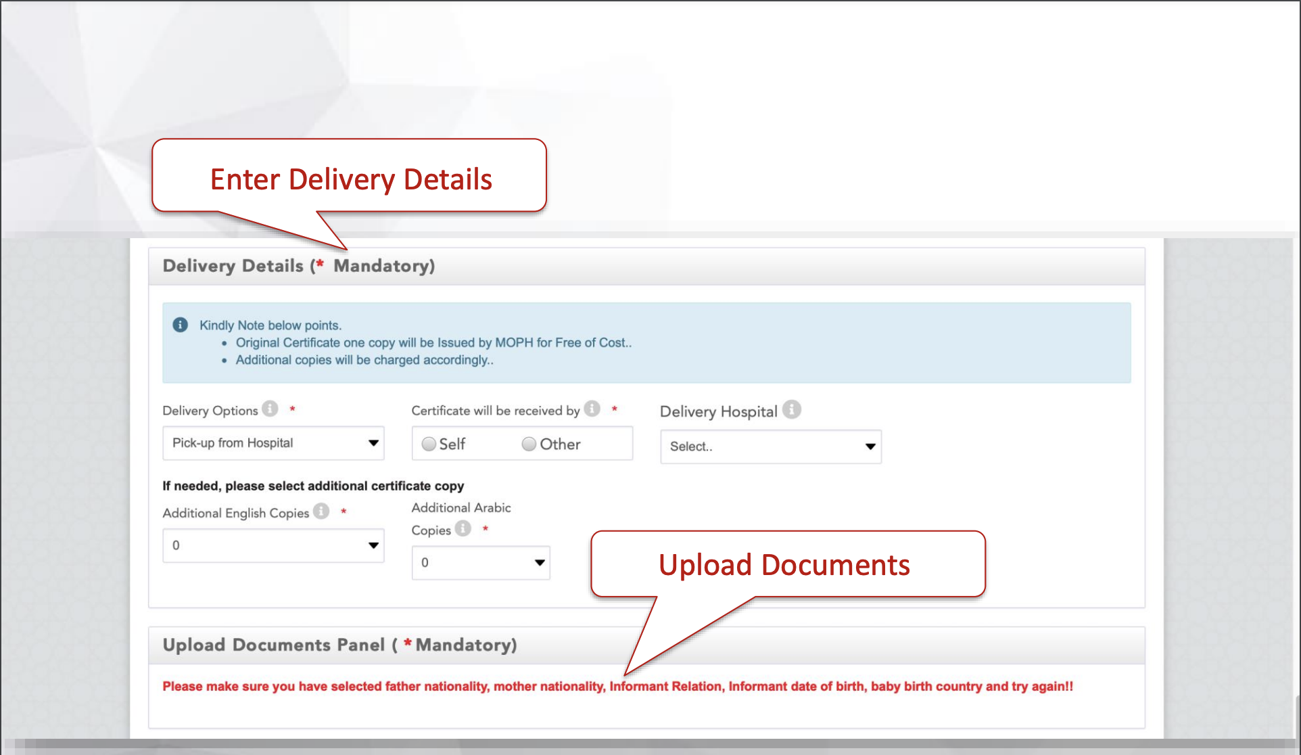
Task: Click the info icon beside Additional Arabic Copies
Action: point(462,529)
